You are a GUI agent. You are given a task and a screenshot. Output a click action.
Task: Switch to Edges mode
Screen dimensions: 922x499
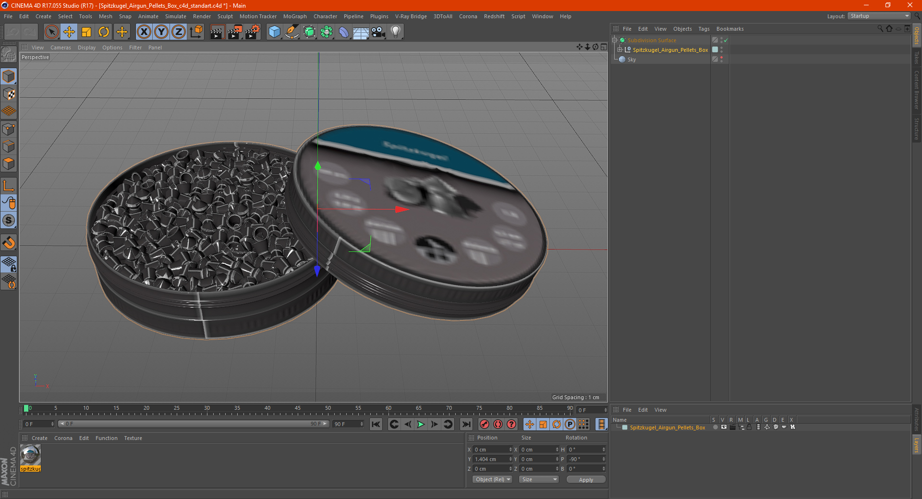[x=9, y=146]
